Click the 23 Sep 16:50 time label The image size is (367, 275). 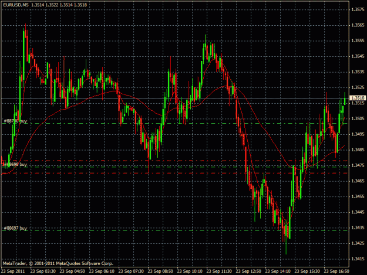[x=336, y=271]
